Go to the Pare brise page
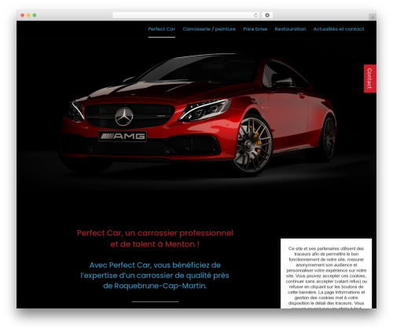This screenshot has height=332, width=393. click(255, 29)
